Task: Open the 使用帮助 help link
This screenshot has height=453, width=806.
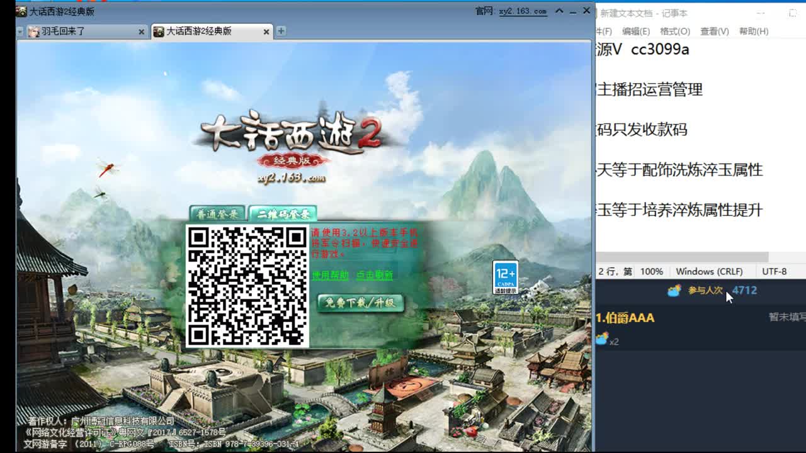Action: click(x=330, y=275)
